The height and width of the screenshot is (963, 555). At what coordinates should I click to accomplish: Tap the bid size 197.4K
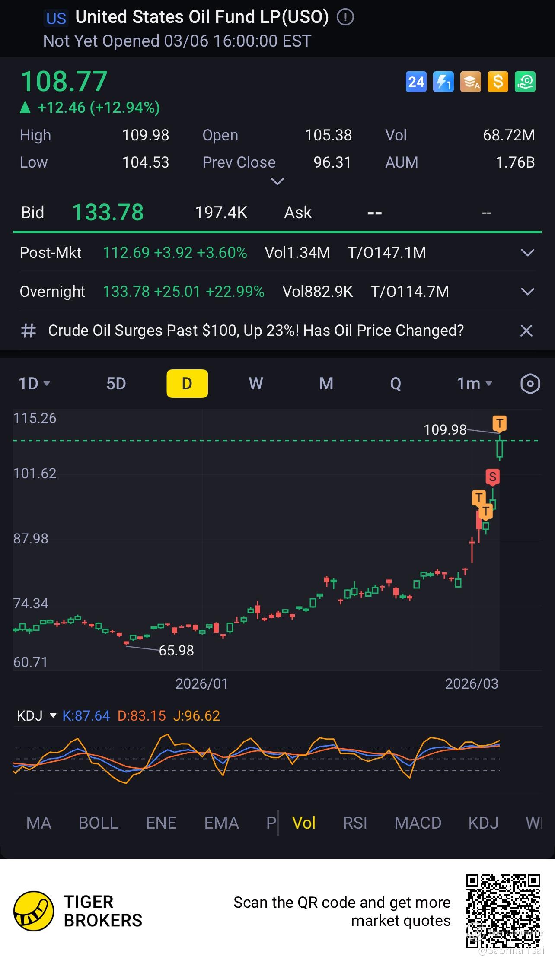click(221, 213)
